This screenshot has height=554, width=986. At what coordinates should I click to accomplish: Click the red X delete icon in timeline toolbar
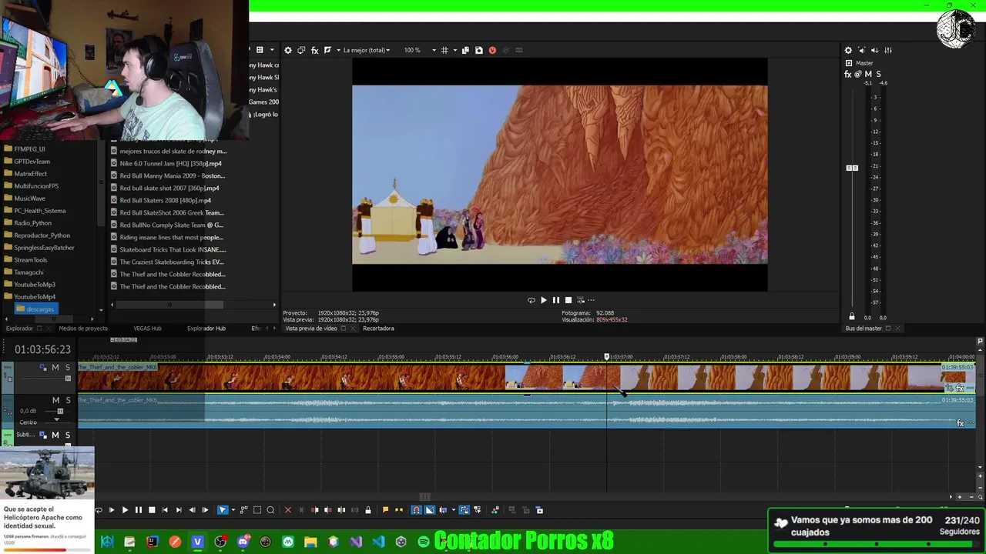(288, 510)
